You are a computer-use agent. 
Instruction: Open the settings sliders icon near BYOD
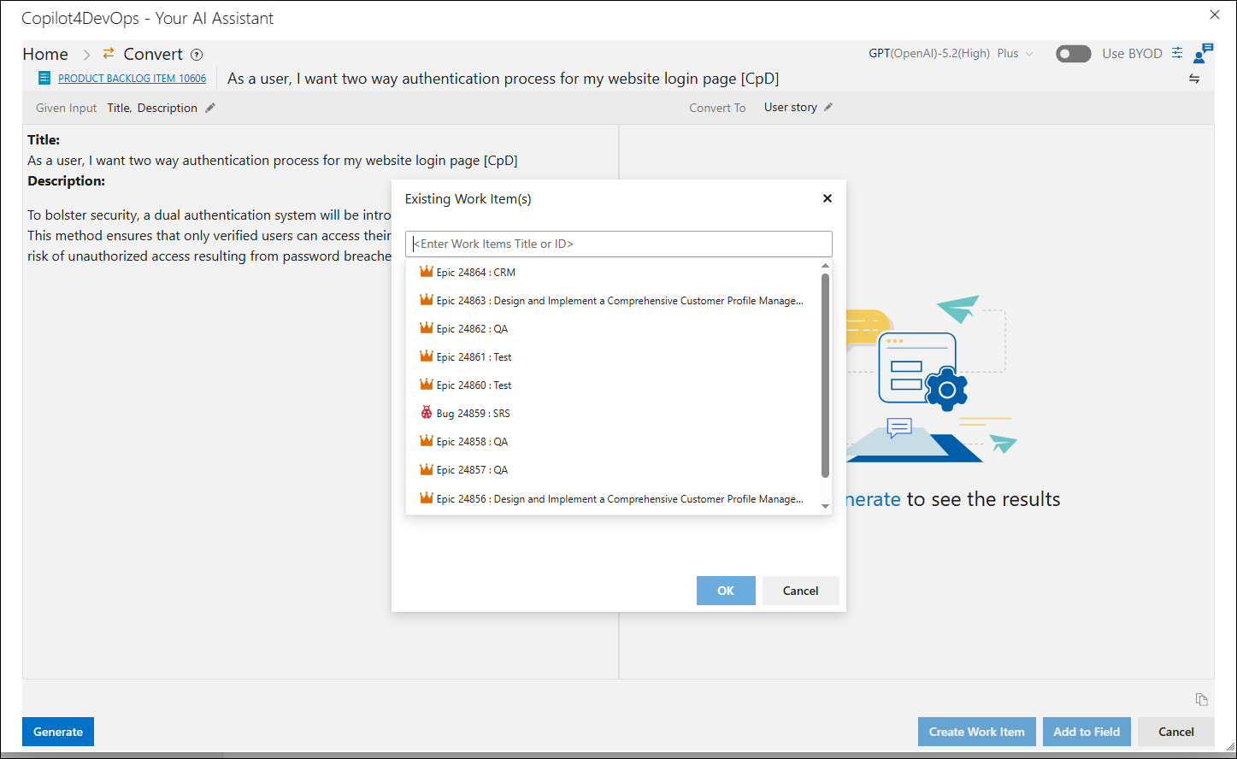click(x=1177, y=53)
